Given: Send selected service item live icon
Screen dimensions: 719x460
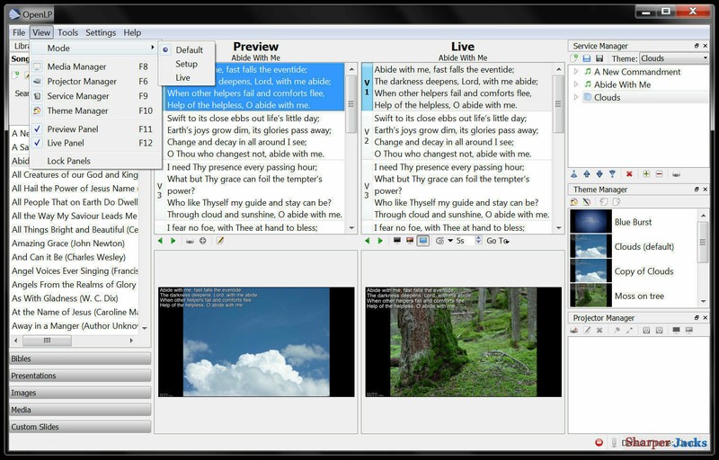Looking at the screenshot, I should [676, 174].
